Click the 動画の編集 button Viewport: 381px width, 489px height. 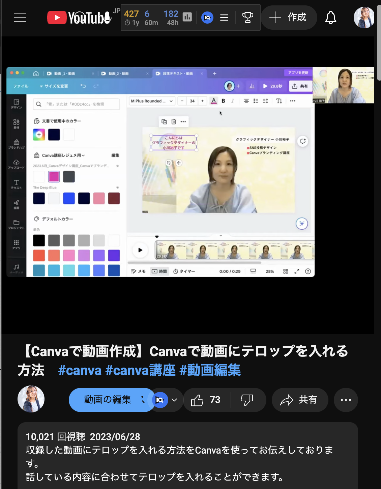tap(108, 400)
